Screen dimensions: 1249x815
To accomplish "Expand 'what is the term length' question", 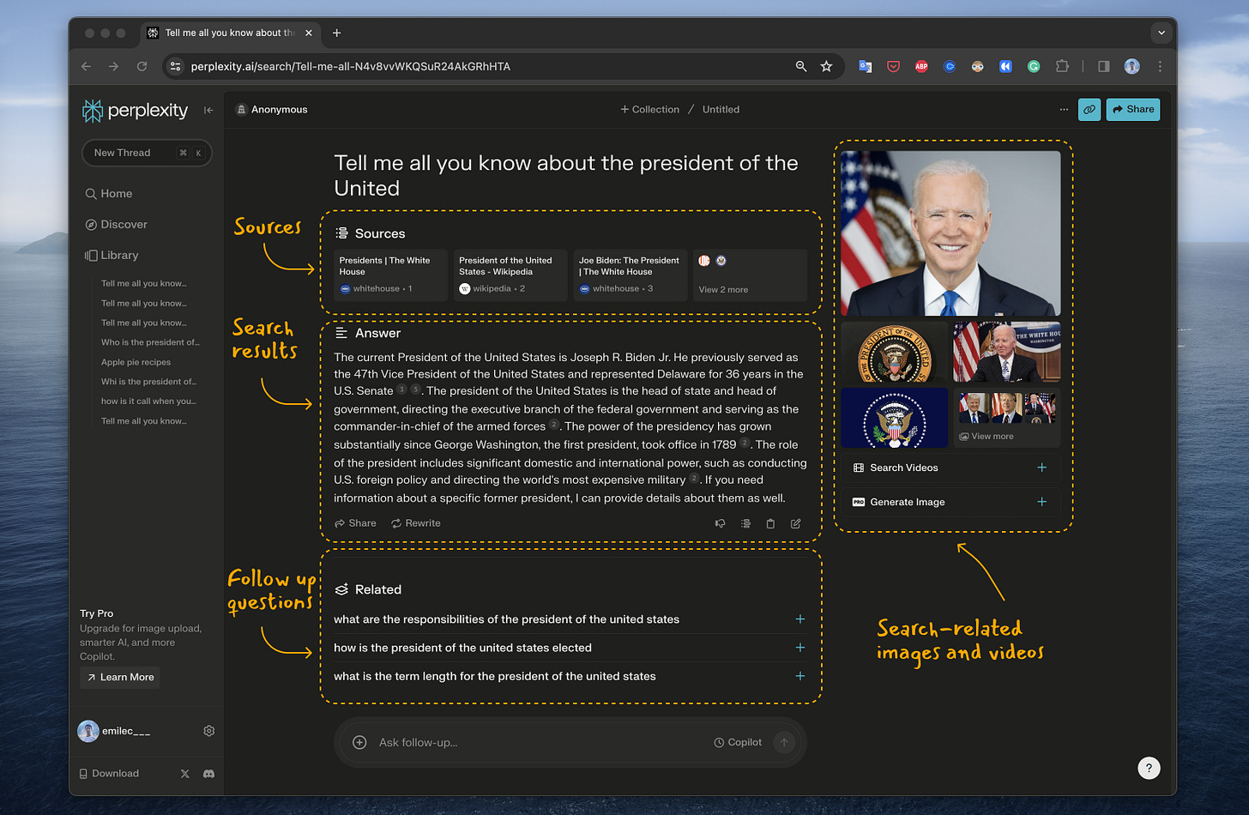I will [x=570, y=676].
